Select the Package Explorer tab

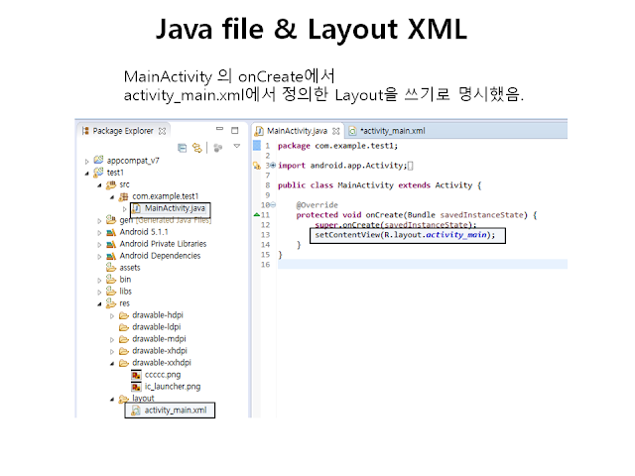point(123,131)
